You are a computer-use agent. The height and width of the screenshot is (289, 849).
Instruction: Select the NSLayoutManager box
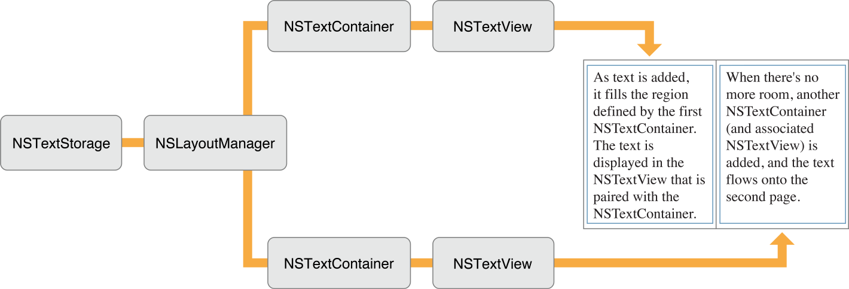pos(215,144)
